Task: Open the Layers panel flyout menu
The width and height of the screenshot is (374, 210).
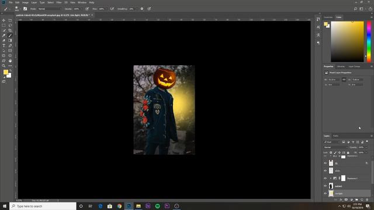Action: click(x=372, y=136)
